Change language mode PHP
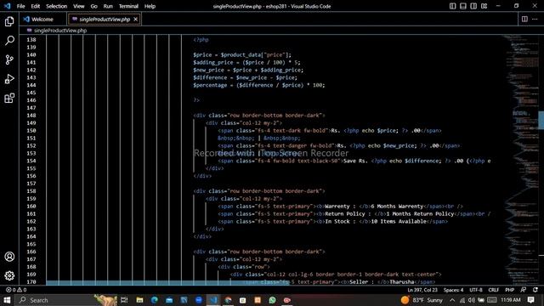This screenshot has height=306, width=544. [x=509, y=290]
